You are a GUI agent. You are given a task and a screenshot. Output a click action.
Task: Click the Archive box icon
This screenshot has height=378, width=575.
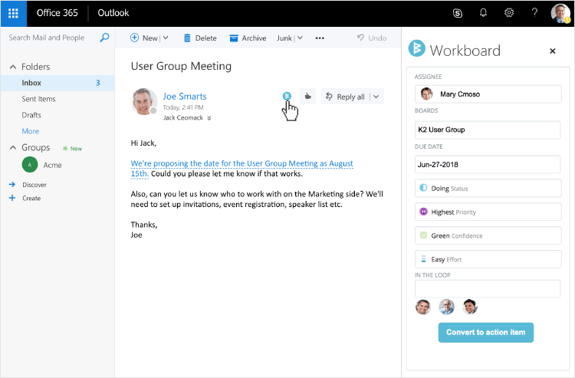[x=234, y=38]
